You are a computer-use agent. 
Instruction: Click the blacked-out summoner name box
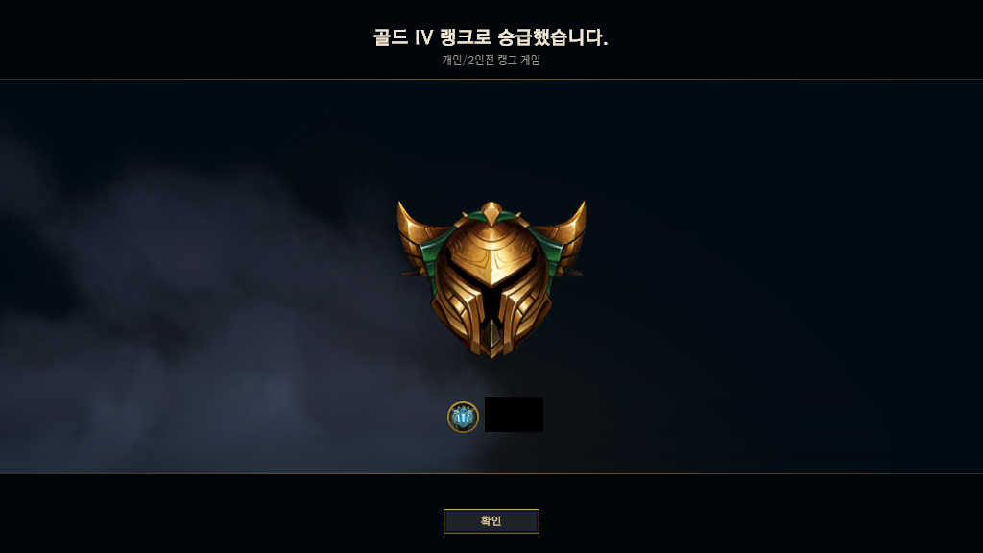[515, 415]
